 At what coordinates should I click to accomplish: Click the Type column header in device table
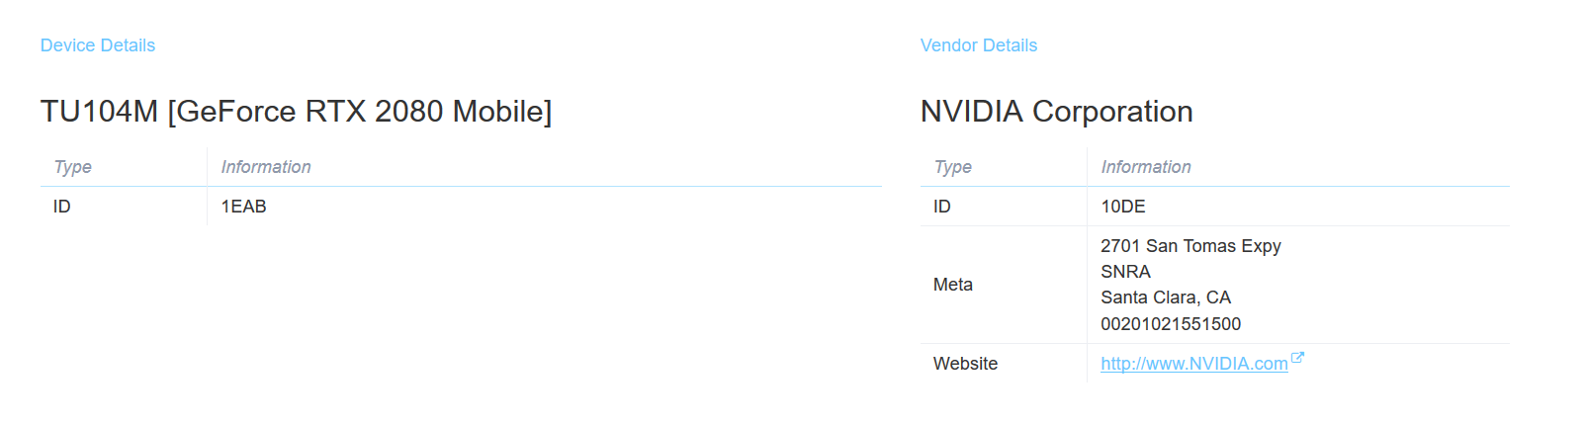pyautogui.click(x=72, y=167)
